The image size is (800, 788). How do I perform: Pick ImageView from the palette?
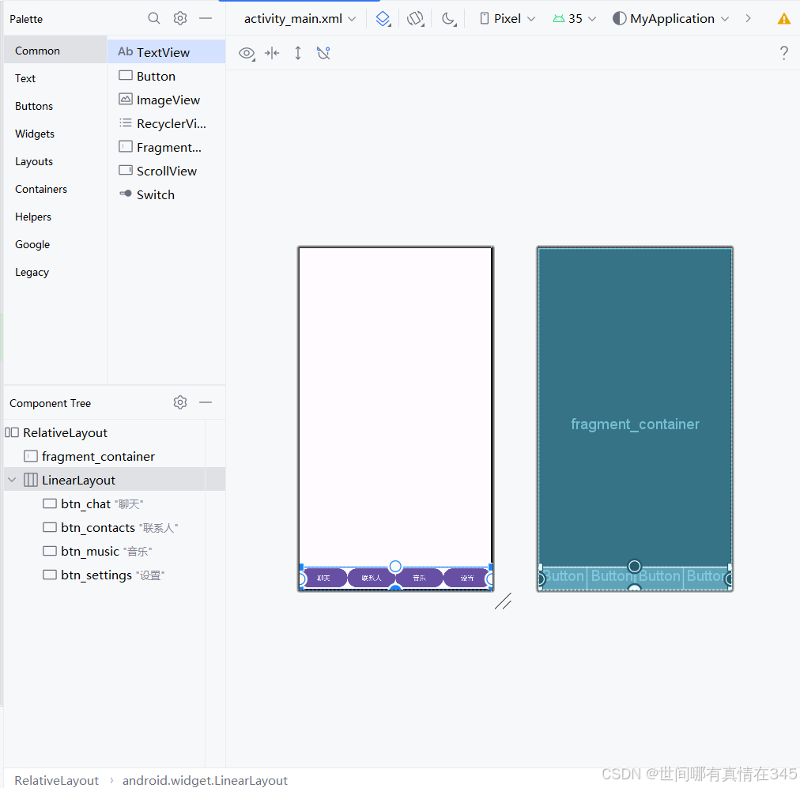coord(166,100)
